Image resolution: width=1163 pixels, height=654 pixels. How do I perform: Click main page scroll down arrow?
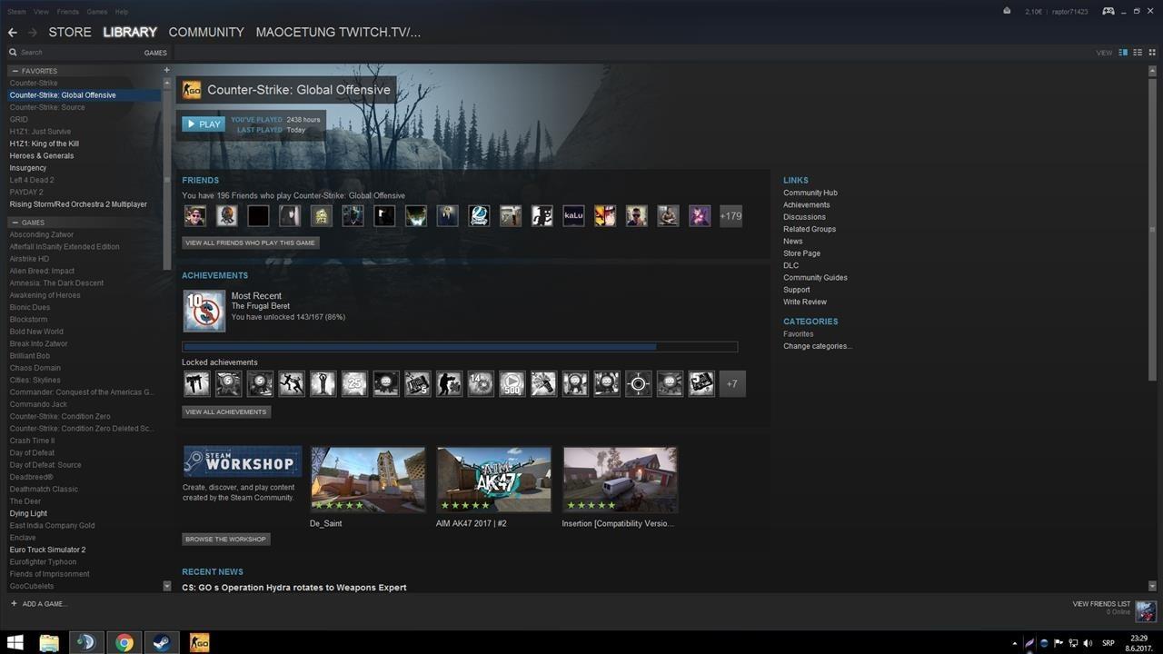[1153, 586]
